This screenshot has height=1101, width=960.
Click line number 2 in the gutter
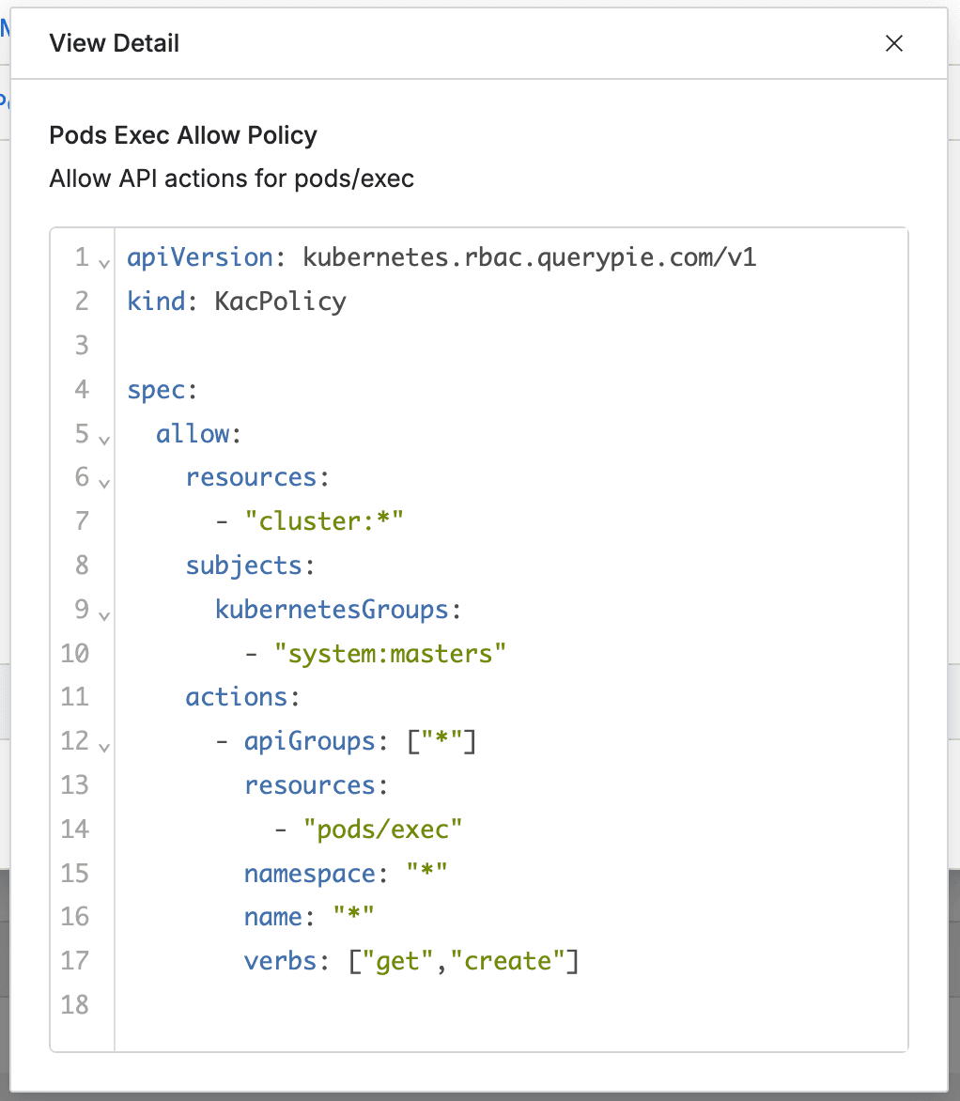point(81,301)
